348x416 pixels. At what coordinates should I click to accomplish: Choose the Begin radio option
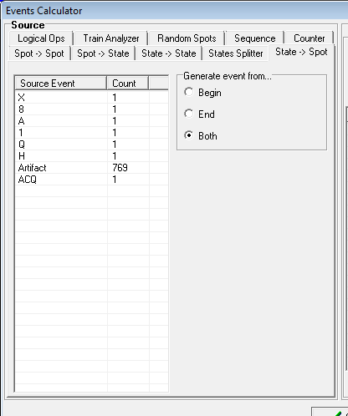click(202, 93)
